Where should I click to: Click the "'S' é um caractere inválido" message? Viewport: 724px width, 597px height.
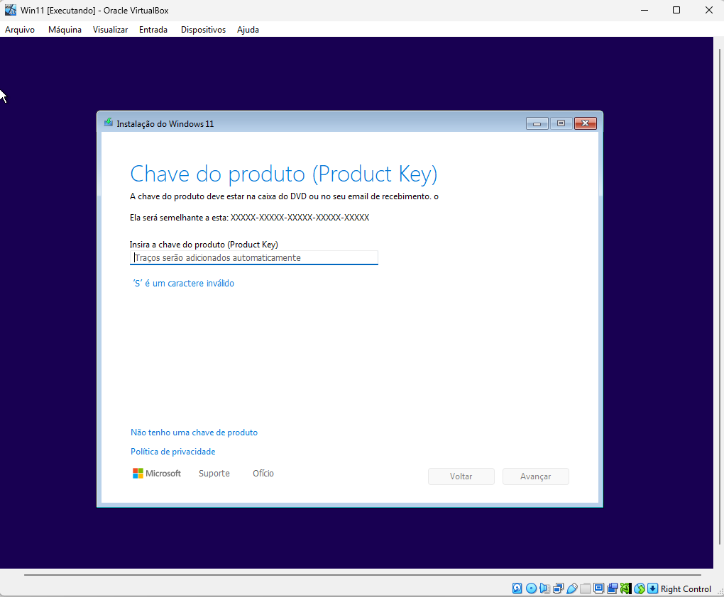tap(183, 284)
